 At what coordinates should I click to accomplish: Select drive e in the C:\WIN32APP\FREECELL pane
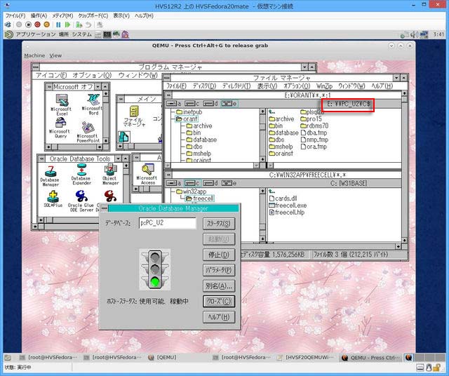click(229, 182)
